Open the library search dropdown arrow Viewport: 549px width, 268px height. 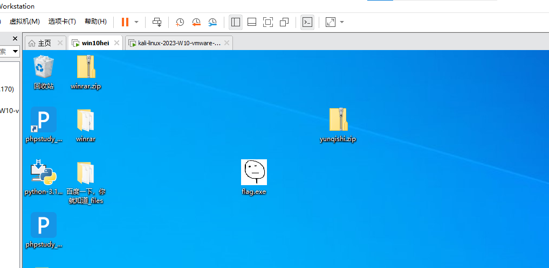pos(15,52)
